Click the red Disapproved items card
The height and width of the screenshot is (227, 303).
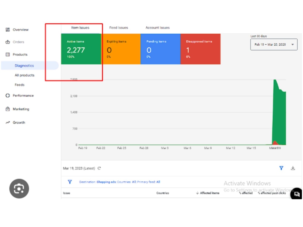[200, 49]
